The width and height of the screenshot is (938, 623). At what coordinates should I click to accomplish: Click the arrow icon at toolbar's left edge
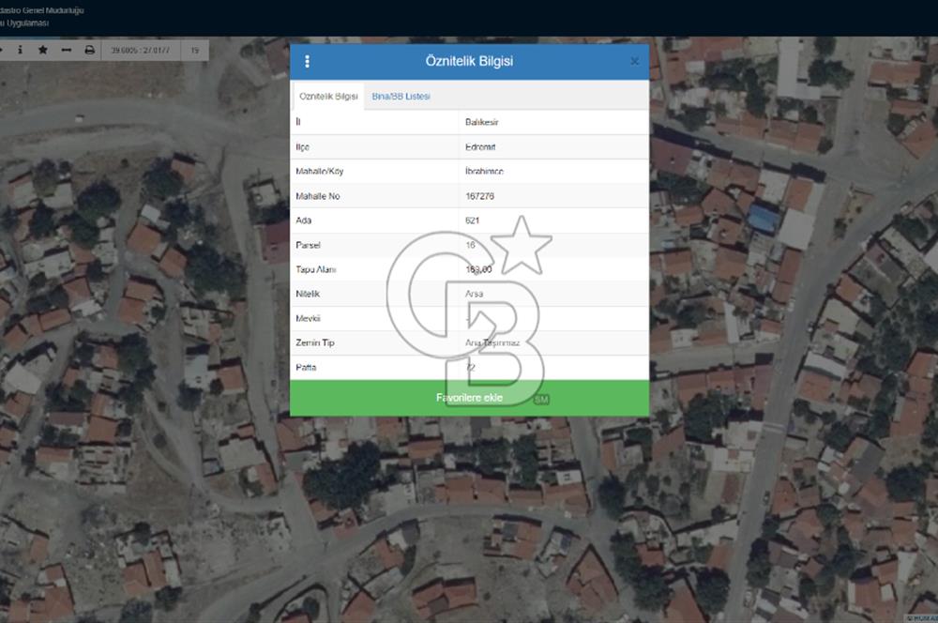[x=3, y=50]
